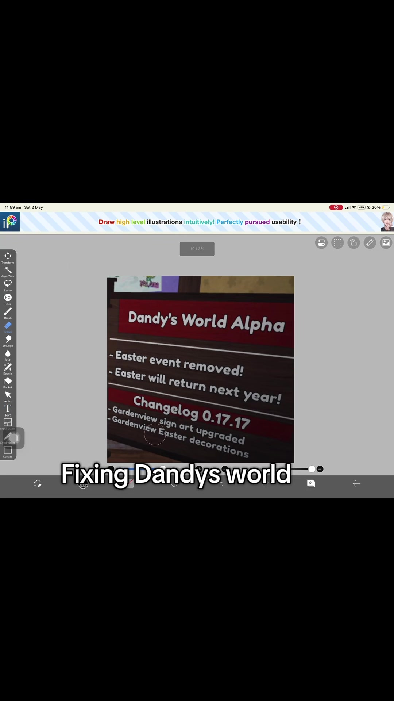The image size is (394, 701).
Task: Select the Text tool
Action: click(x=8, y=410)
